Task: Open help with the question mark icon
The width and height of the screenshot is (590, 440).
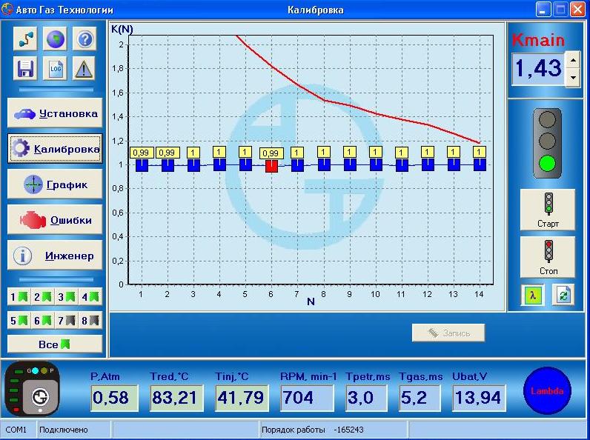Action: [x=85, y=39]
